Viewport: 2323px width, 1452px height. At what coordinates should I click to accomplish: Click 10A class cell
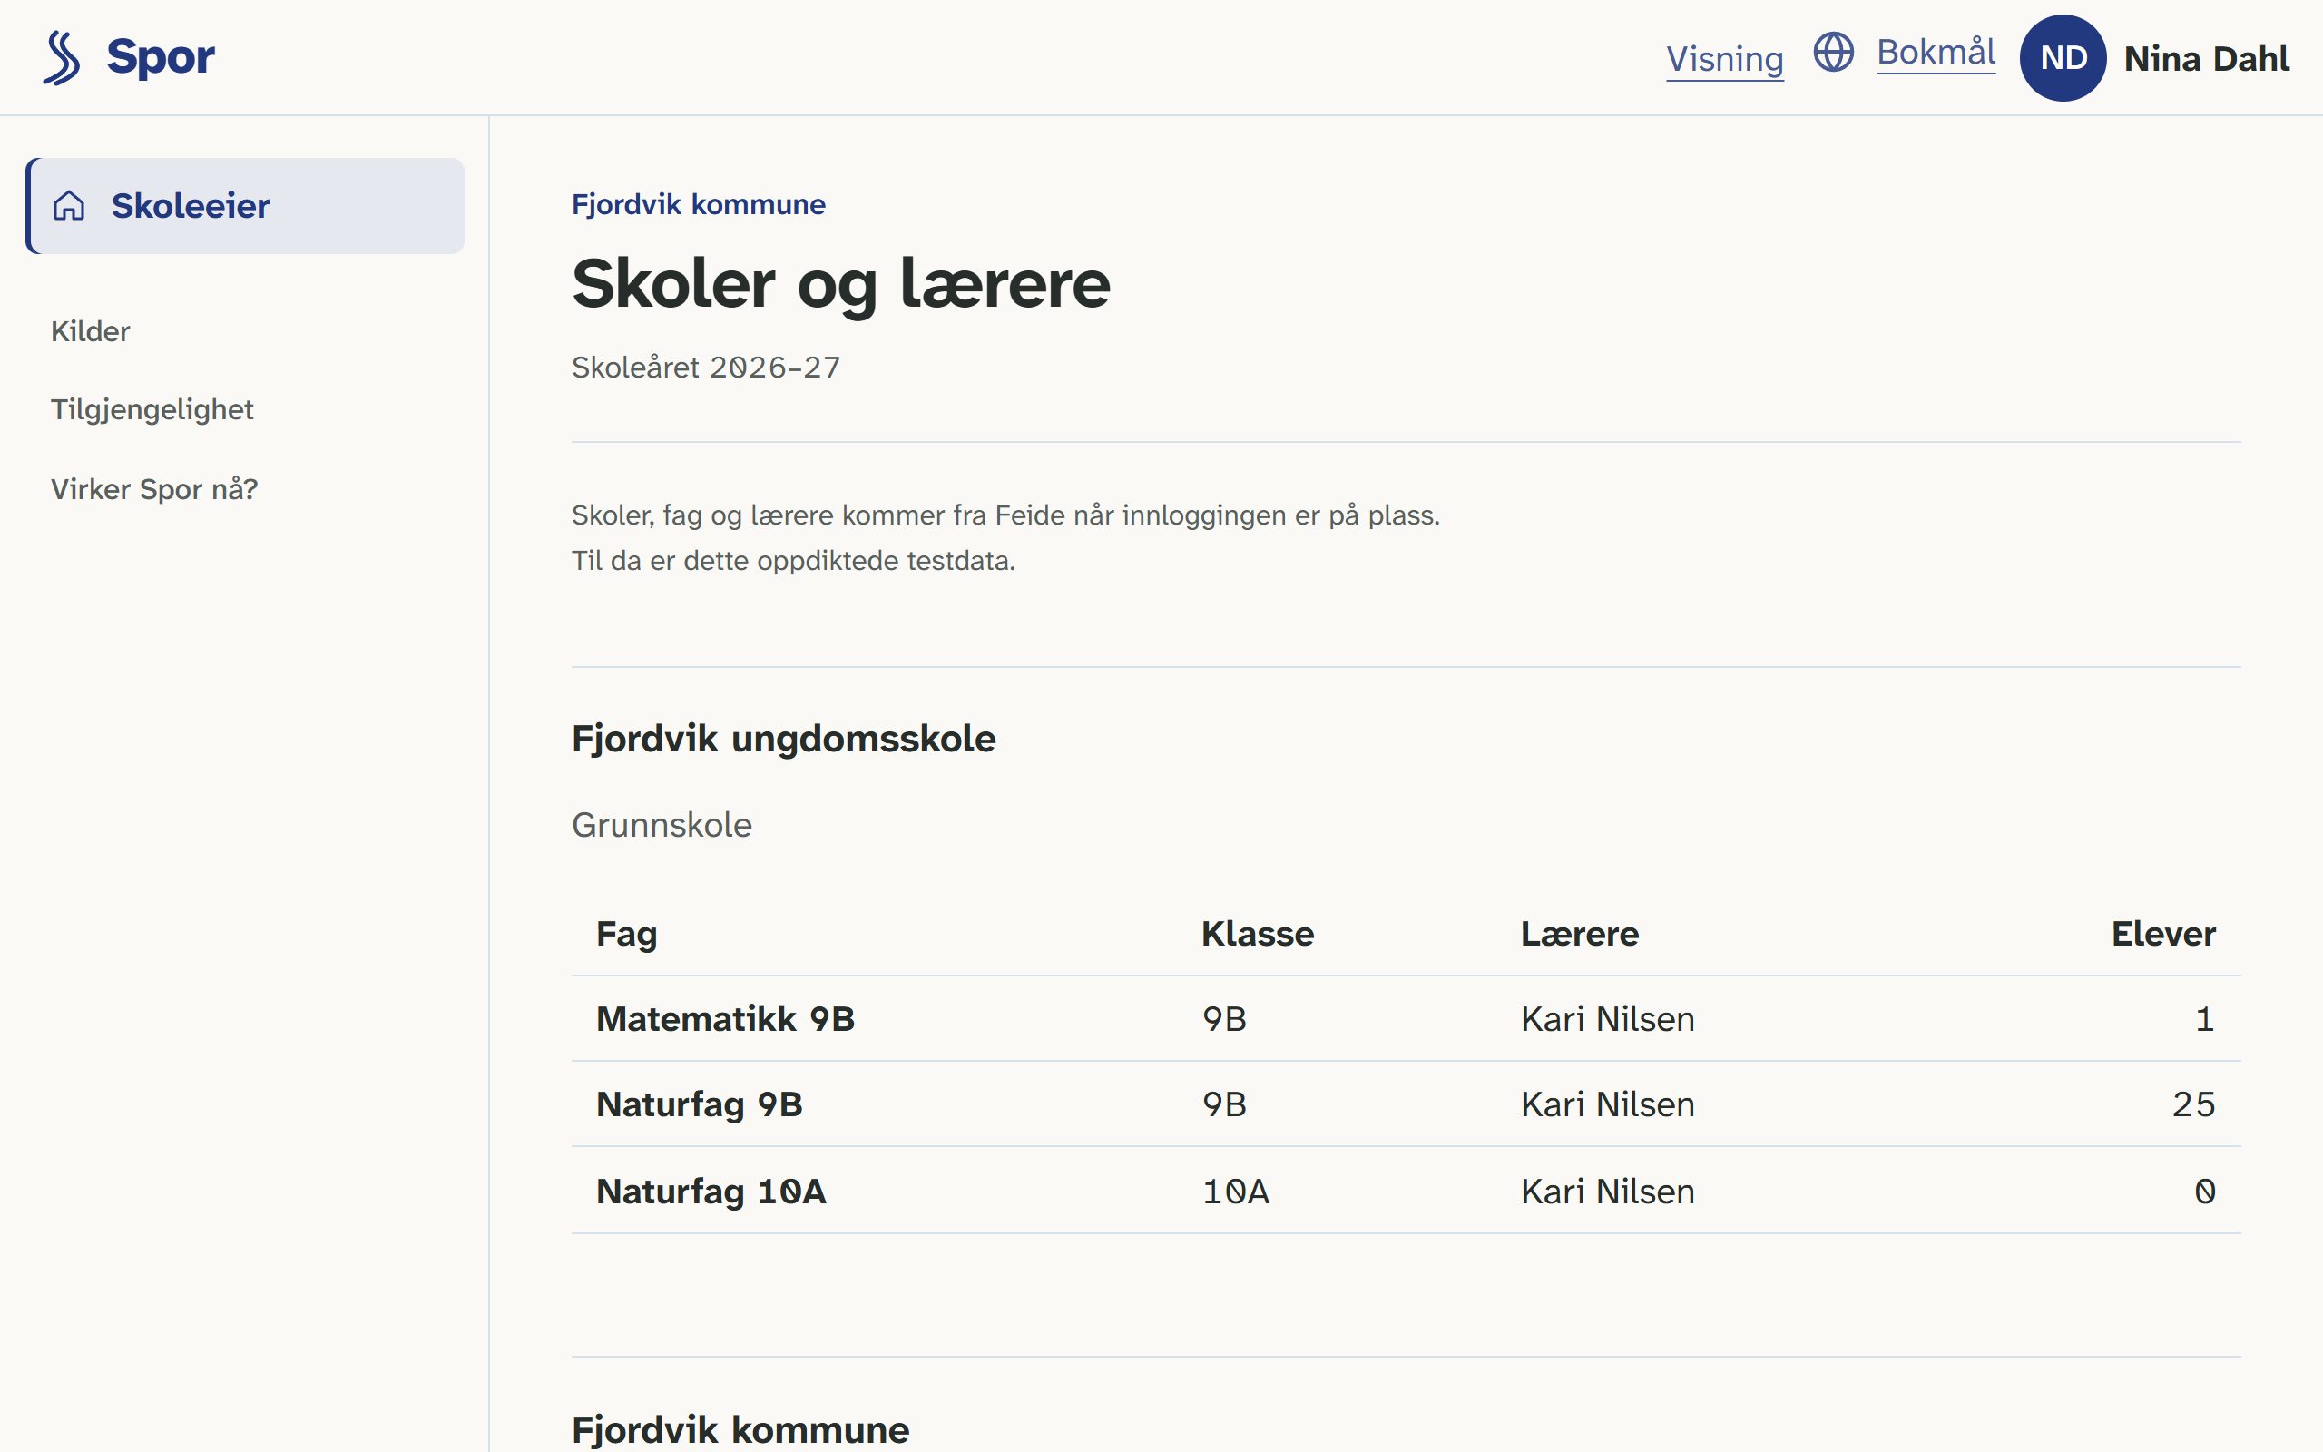pyautogui.click(x=1237, y=1192)
